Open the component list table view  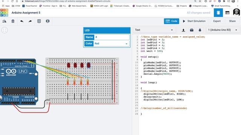(227, 13)
